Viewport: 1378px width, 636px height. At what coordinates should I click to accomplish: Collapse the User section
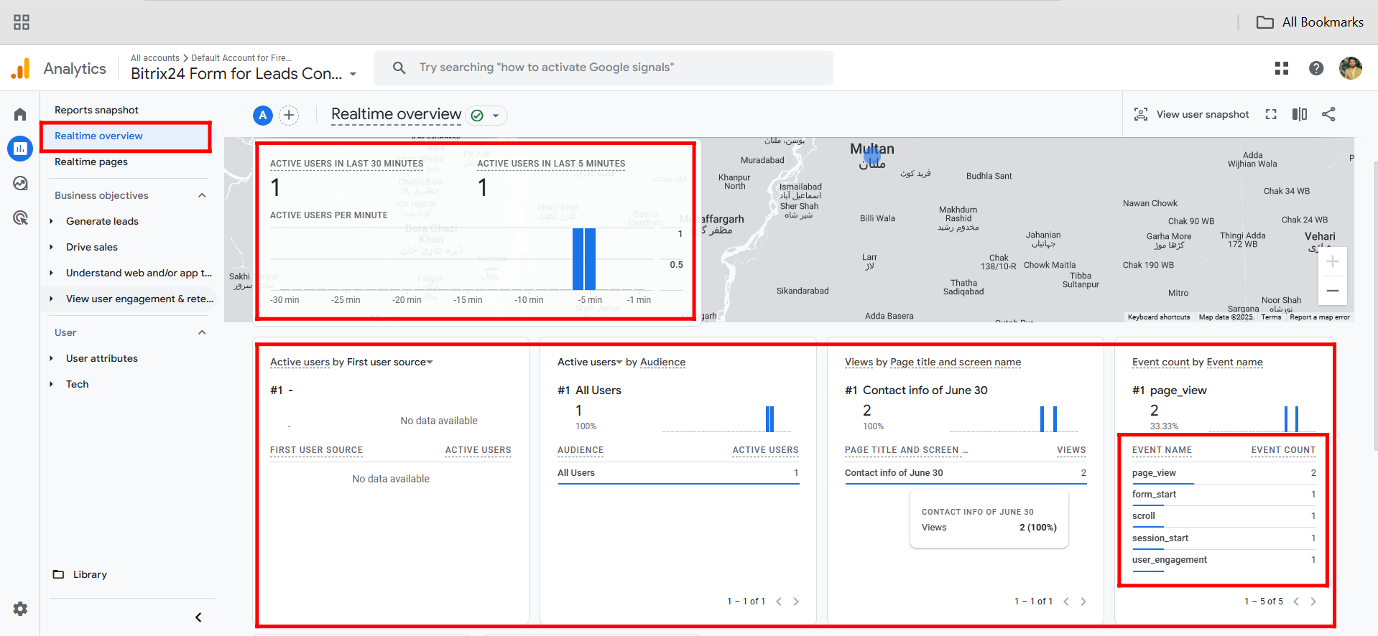point(202,332)
